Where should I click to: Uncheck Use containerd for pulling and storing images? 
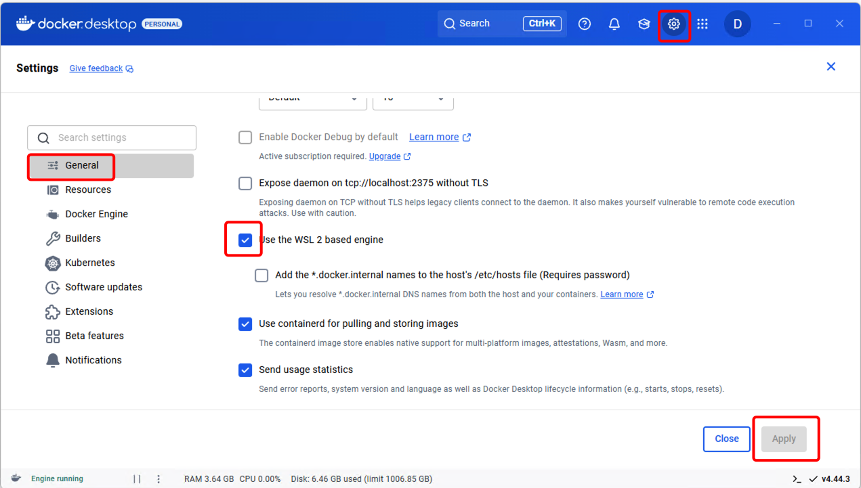tap(245, 324)
